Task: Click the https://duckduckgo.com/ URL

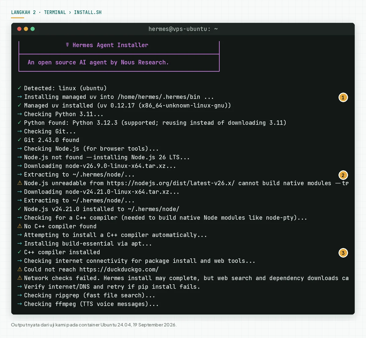Action: pos(119,269)
